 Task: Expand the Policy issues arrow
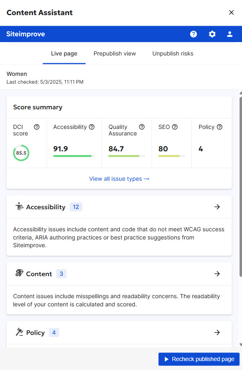217,332
